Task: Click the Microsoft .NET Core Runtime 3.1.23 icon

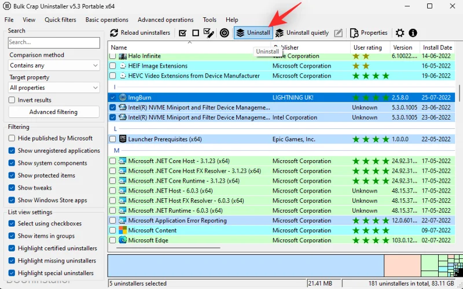Action: (x=123, y=181)
